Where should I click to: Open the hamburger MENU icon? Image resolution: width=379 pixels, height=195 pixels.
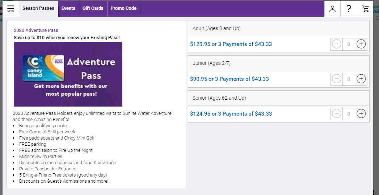click(x=10, y=8)
